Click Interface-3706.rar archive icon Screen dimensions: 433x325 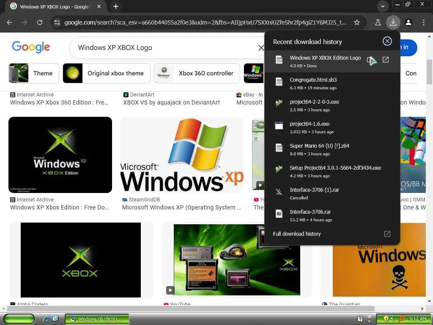[279, 214]
